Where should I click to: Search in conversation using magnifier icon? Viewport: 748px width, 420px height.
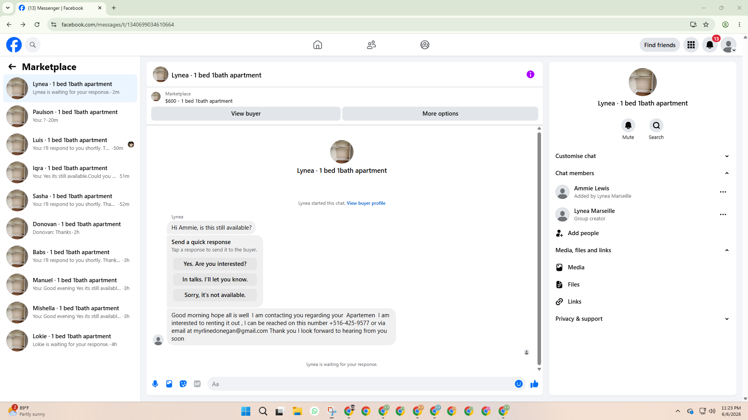point(656,125)
